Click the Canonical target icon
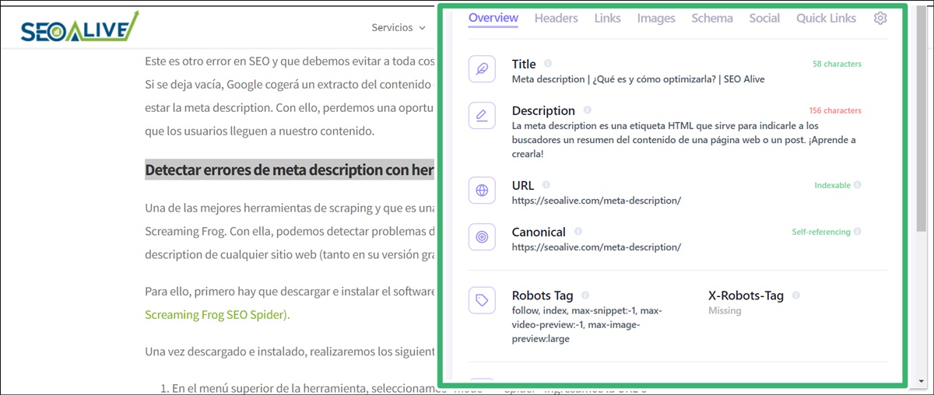Image resolution: width=934 pixels, height=395 pixels. (482, 237)
